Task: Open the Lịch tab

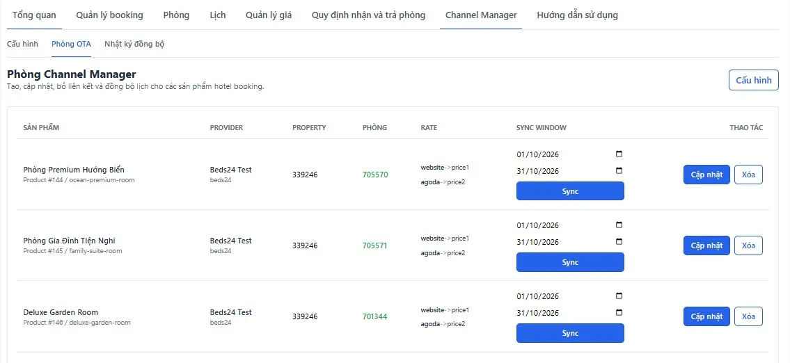Action: [x=218, y=15]
